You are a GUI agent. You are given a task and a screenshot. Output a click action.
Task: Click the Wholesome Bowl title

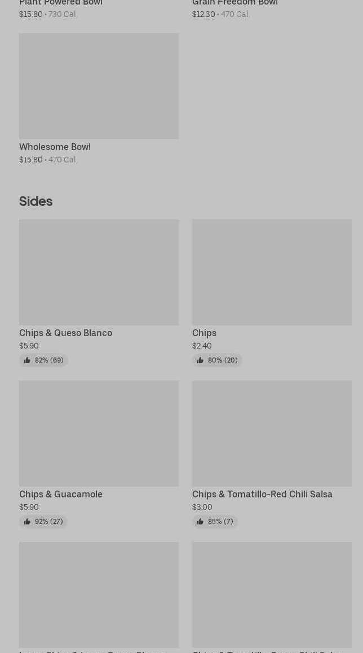pyautogui.click(x=55, y=147)
